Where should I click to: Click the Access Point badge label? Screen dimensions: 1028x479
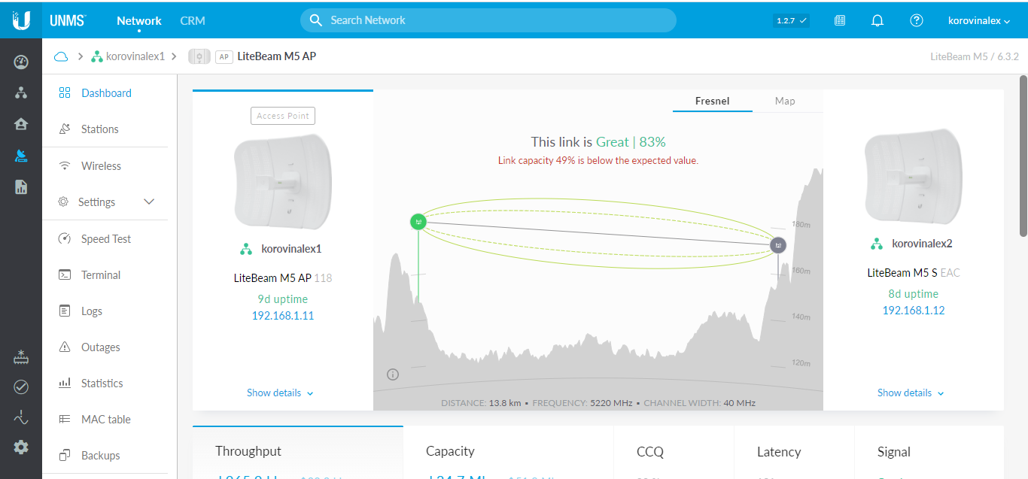click(x=283, y=116)
